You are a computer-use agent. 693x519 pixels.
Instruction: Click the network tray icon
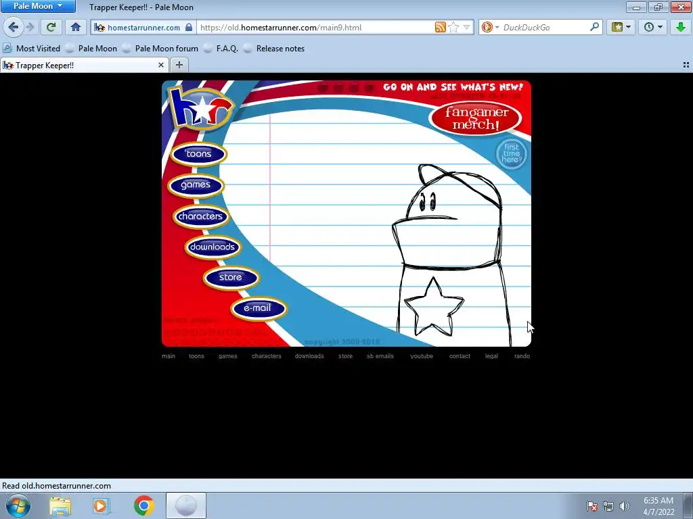(608, 506)
